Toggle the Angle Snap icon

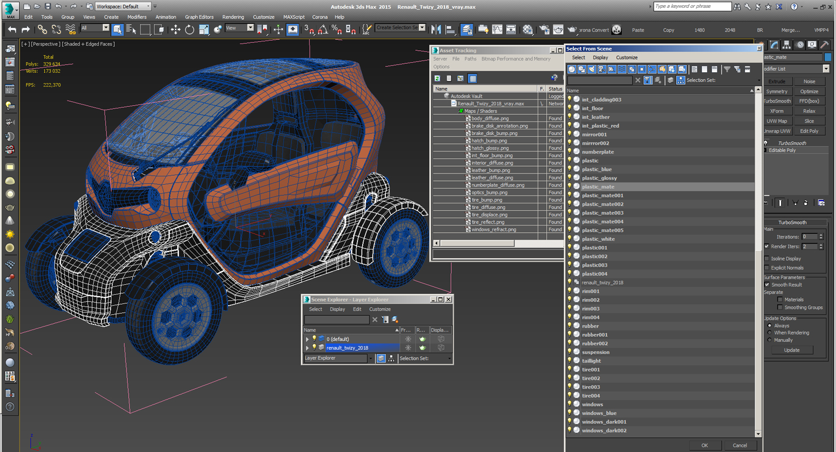pos(323,29)
